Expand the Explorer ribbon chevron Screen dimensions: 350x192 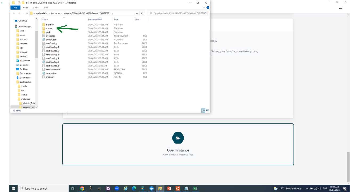204,8
